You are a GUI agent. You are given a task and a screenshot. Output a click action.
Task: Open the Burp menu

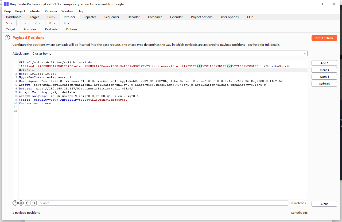8,11
